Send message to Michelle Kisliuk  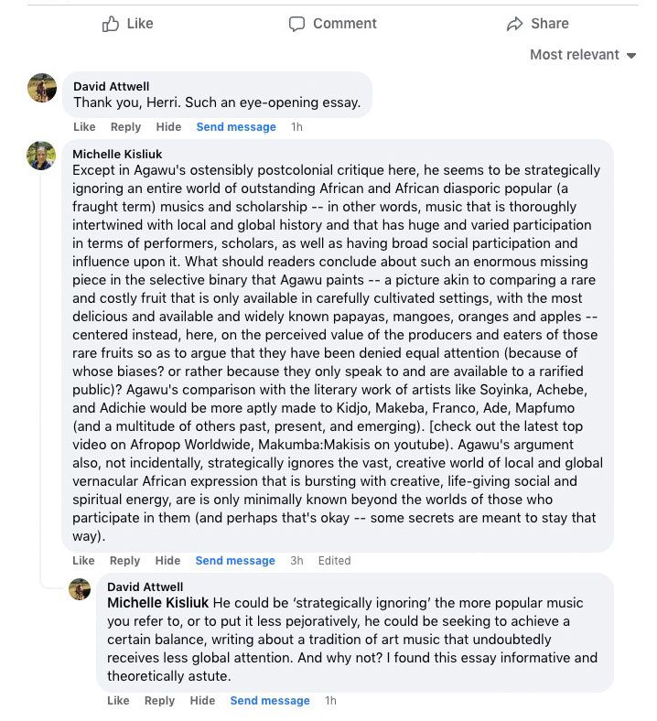[235, 561]
